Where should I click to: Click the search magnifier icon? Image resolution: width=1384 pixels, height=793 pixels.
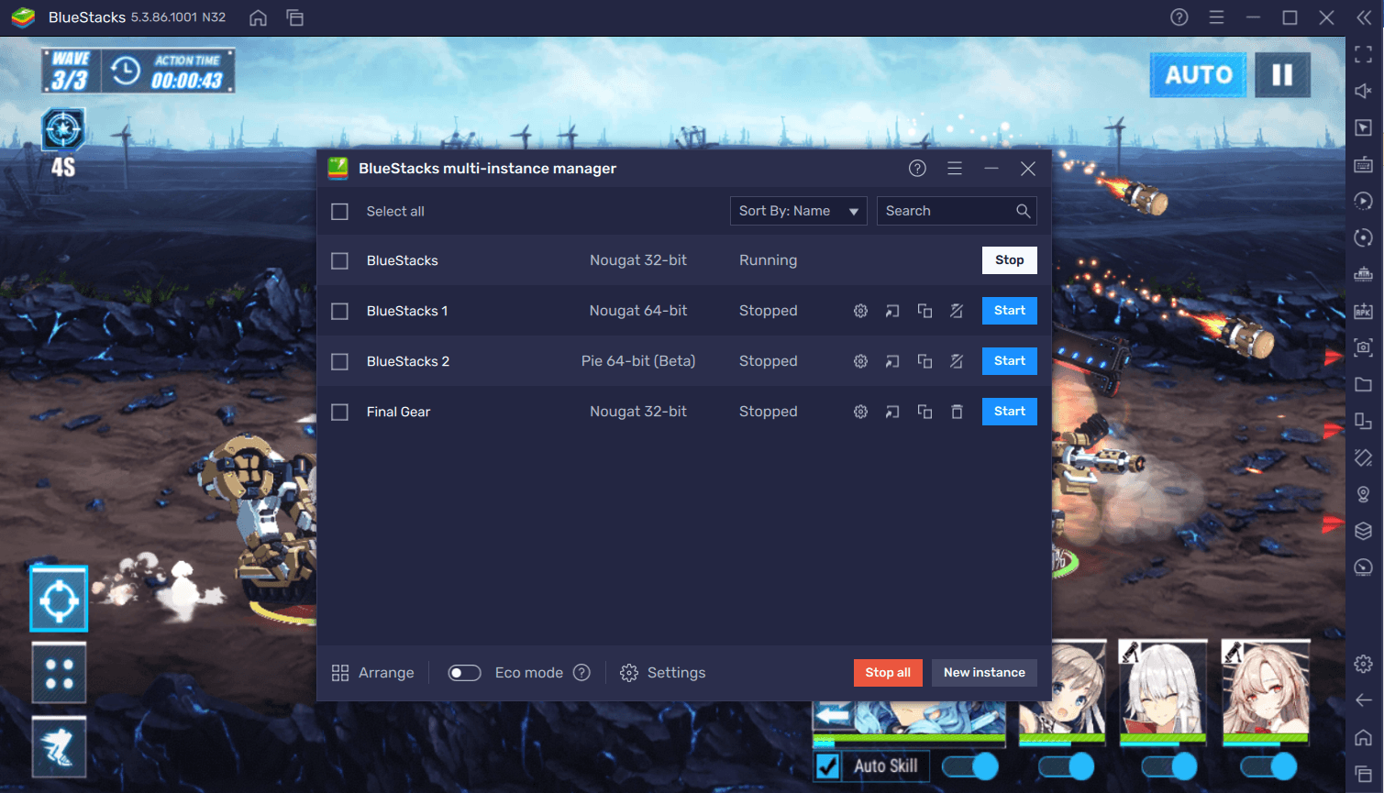(1023, 211)
